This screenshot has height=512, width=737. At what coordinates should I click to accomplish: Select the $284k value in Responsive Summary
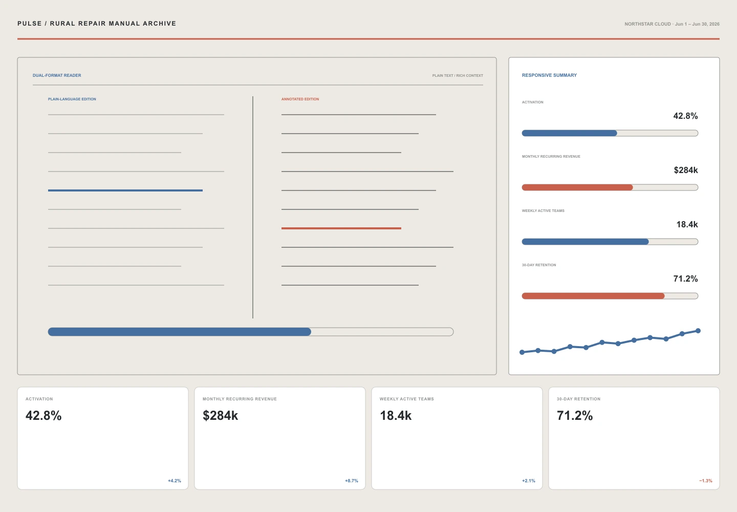(x=686, y=170)
